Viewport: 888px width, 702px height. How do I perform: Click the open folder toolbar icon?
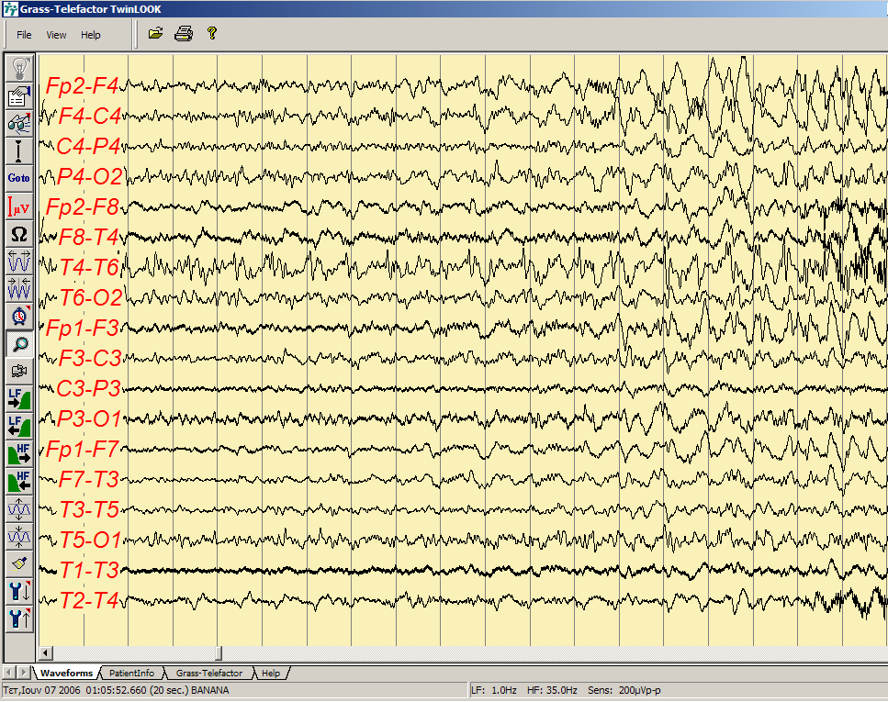tap(156, 34)
